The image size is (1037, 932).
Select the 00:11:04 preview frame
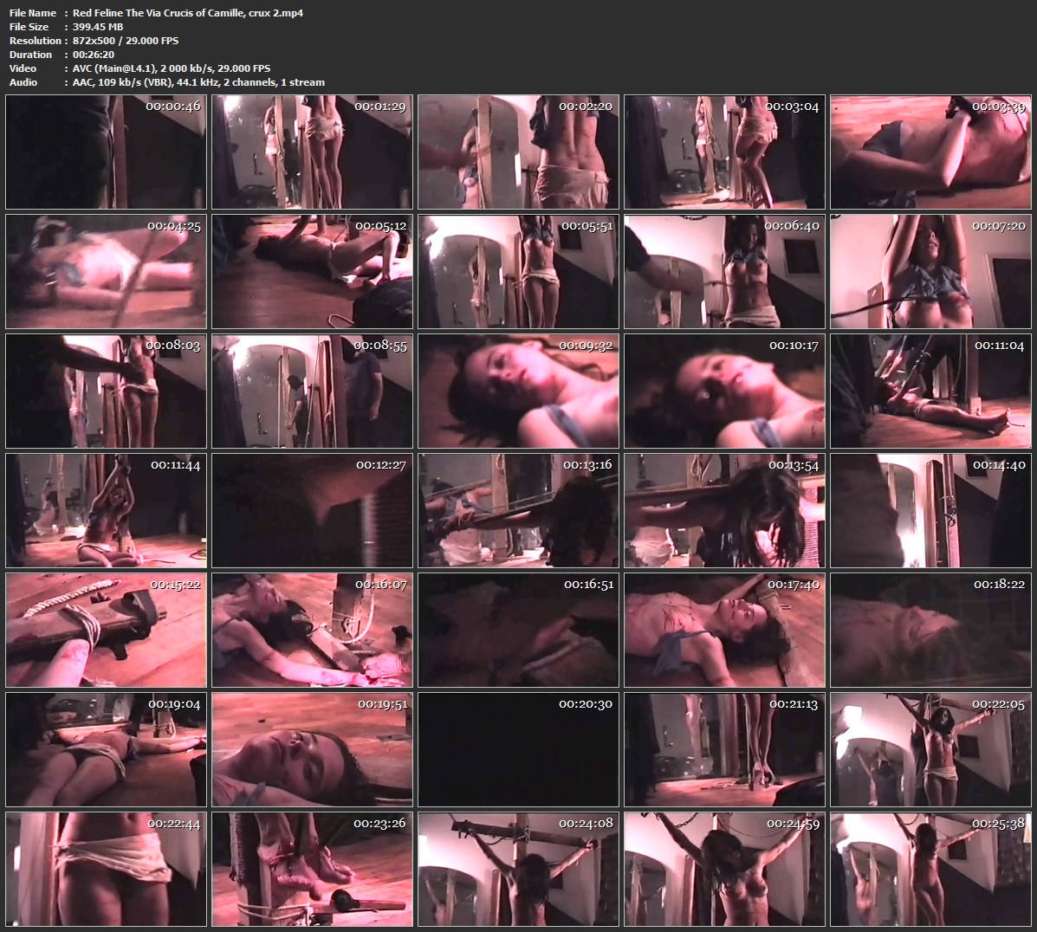[x=931, y=392]
